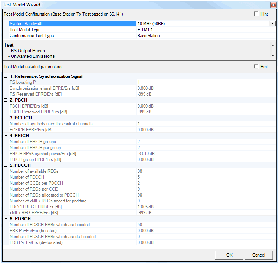The width and height of the screenshot is (279, 264).
Task: Select the BS Output Power test entry
Action: (28, 51)
